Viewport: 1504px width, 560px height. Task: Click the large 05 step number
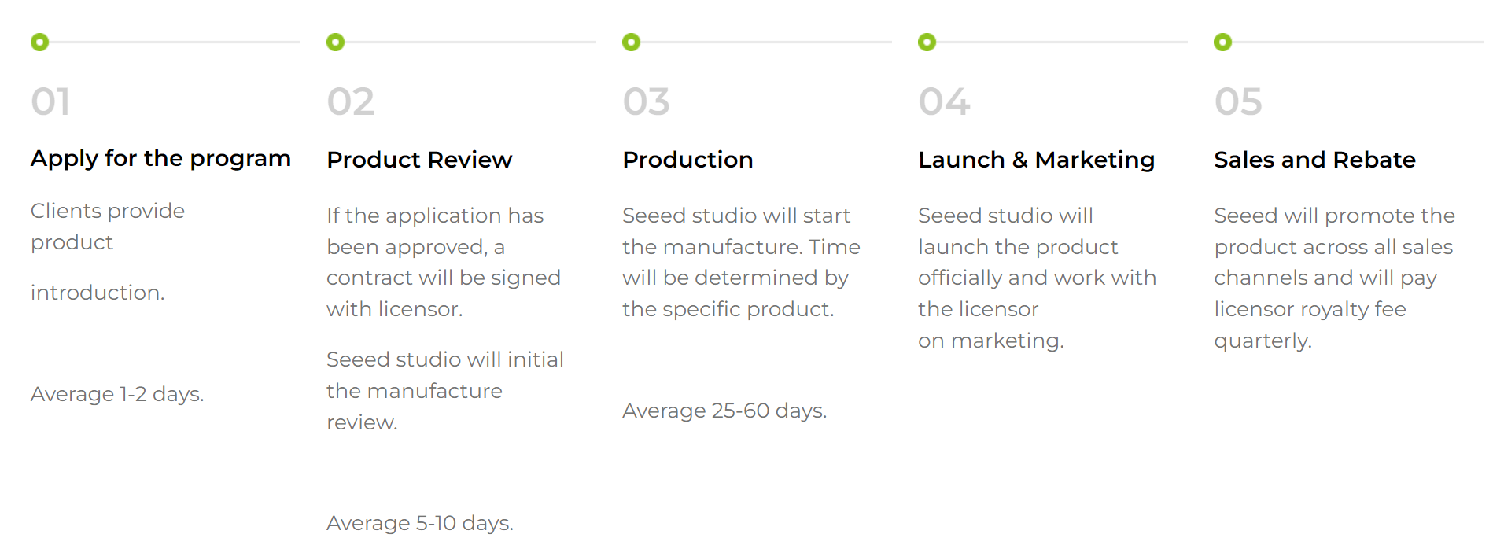tap(1238, 102)
